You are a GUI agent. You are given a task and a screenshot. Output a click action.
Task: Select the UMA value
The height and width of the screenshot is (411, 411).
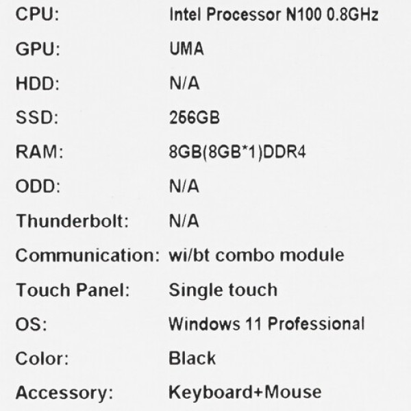click(x=186, y=49)
